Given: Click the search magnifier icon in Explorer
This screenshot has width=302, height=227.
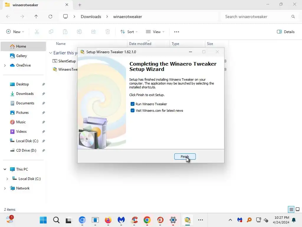Looking at the screenshot, I should click(293, 17).
